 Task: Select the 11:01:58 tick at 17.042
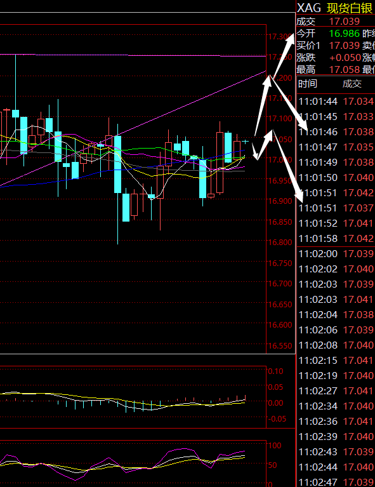coord(336,239)
